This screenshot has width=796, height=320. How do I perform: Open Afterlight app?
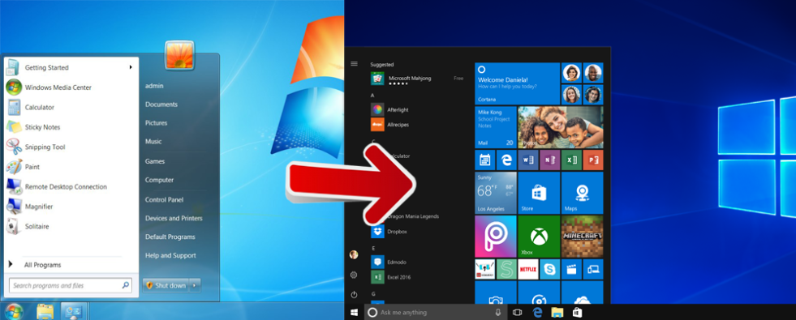click(389, 109)
